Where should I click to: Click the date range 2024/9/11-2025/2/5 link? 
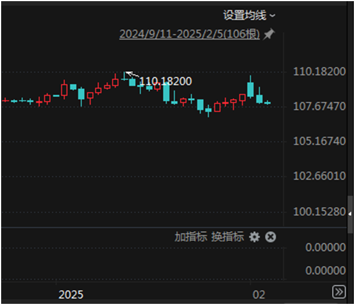click(190, 34)
